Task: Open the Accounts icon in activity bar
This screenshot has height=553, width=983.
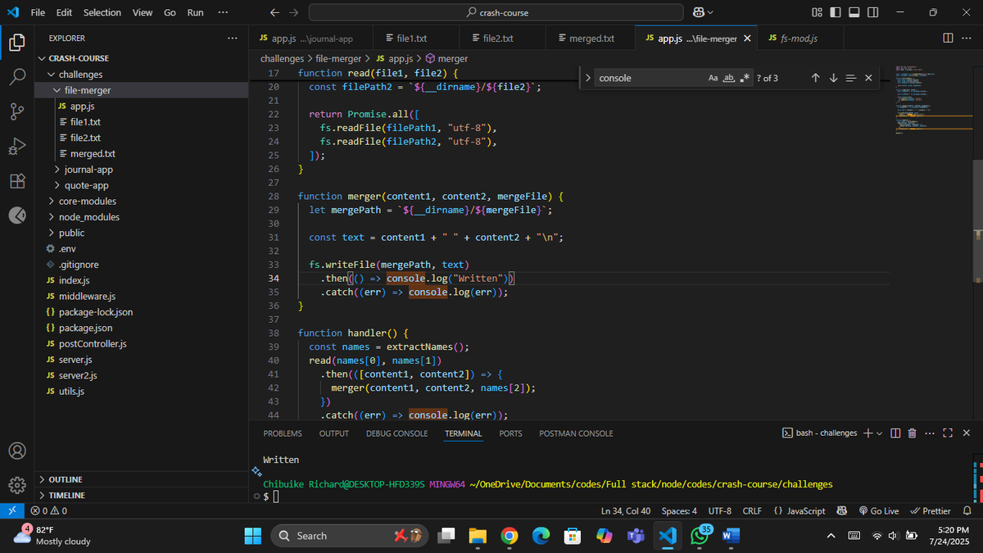Action: [x=16, y=451]
